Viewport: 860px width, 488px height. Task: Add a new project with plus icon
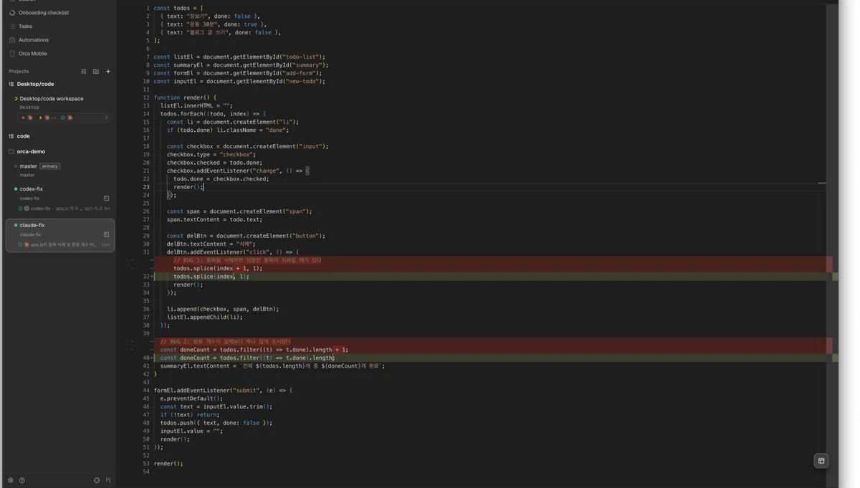pyautogui.click(x=108, y=72)
